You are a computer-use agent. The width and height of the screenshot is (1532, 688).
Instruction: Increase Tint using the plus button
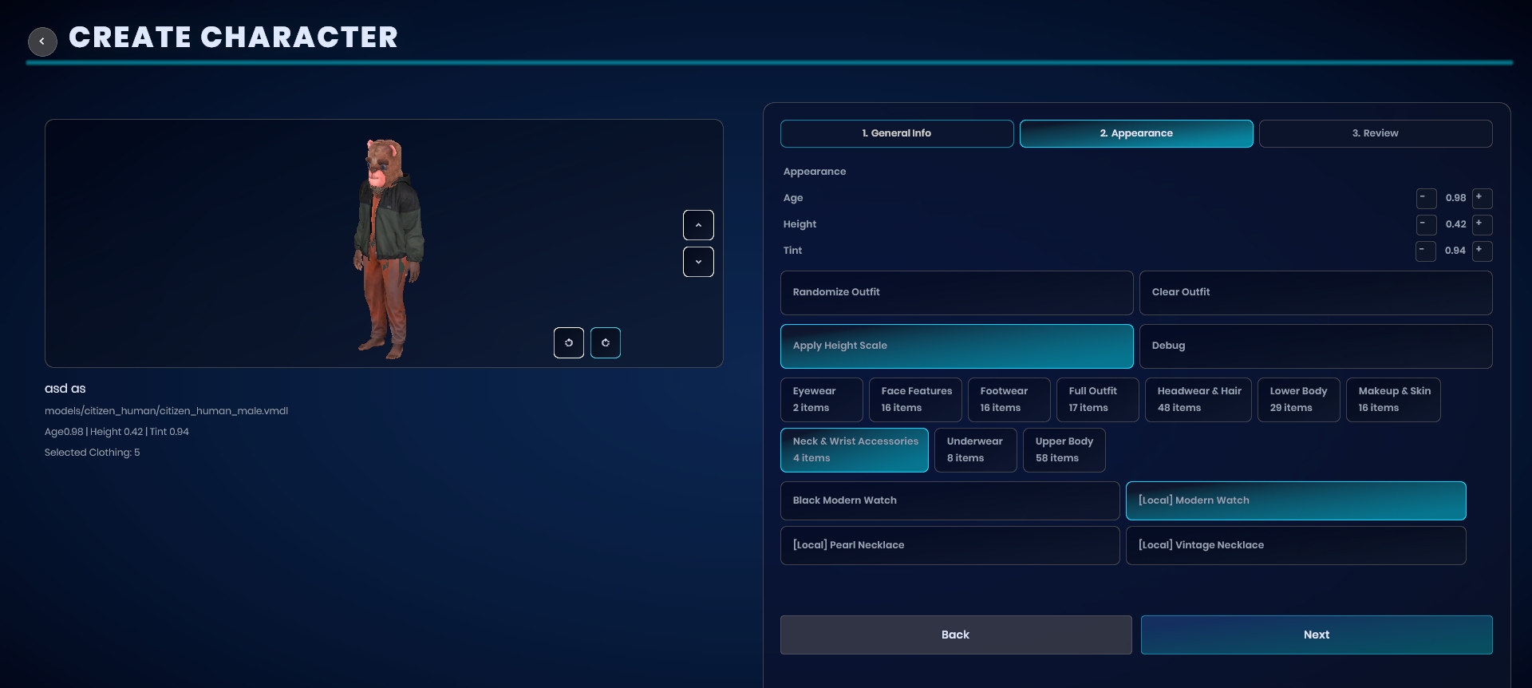click(x=1482, y=251)
